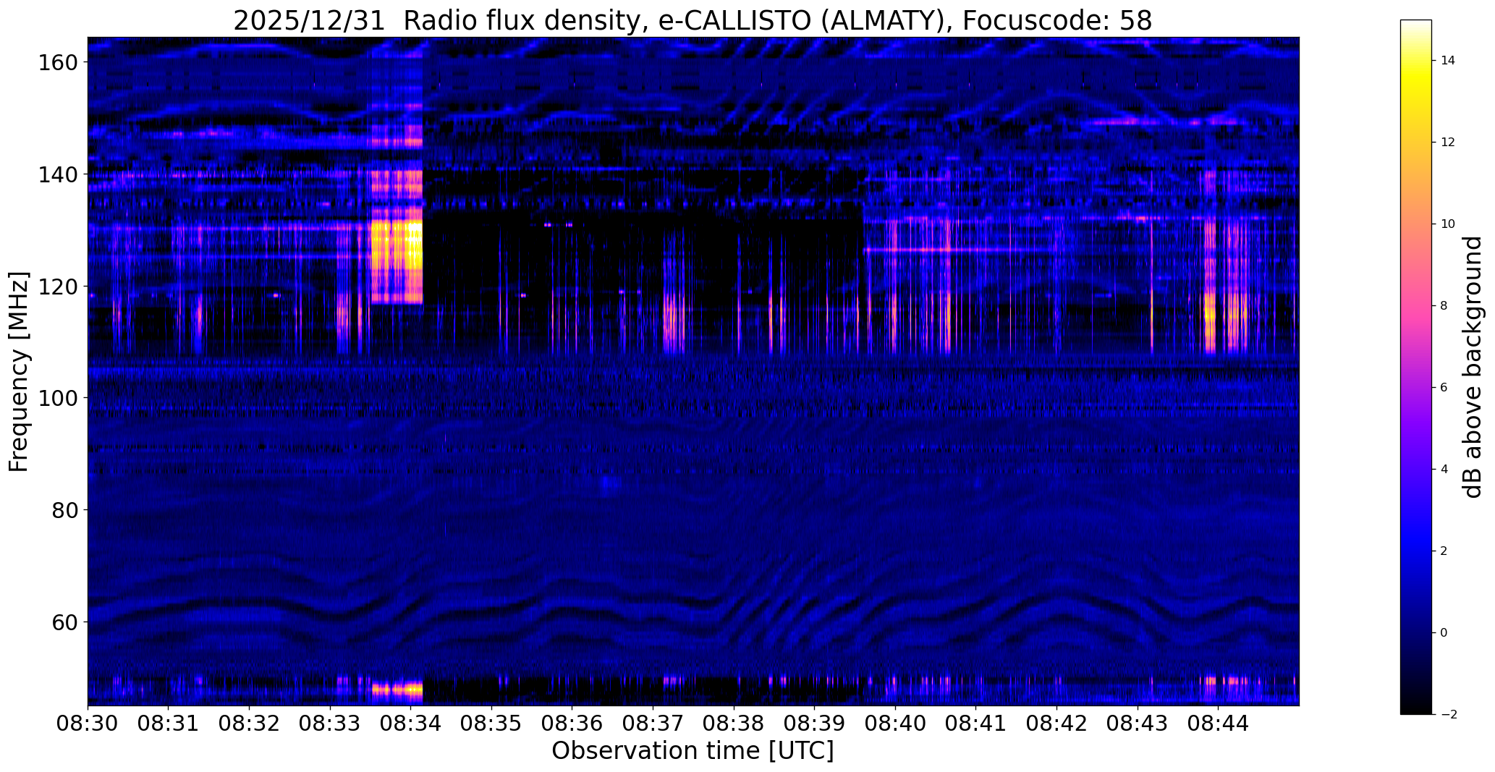Click the 08:44 time tick label
The height and width of the screenshot is (772, 1495).
click(x=1219, y=724)
